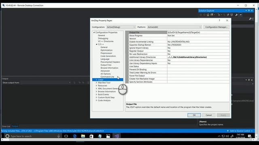The width and height of the screenshot is (259, 145).
Task: Select the Treat Linker Warning As Errors row
Action: [179, 72]
